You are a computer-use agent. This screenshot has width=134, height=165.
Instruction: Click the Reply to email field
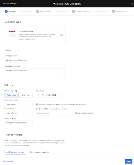18,123
